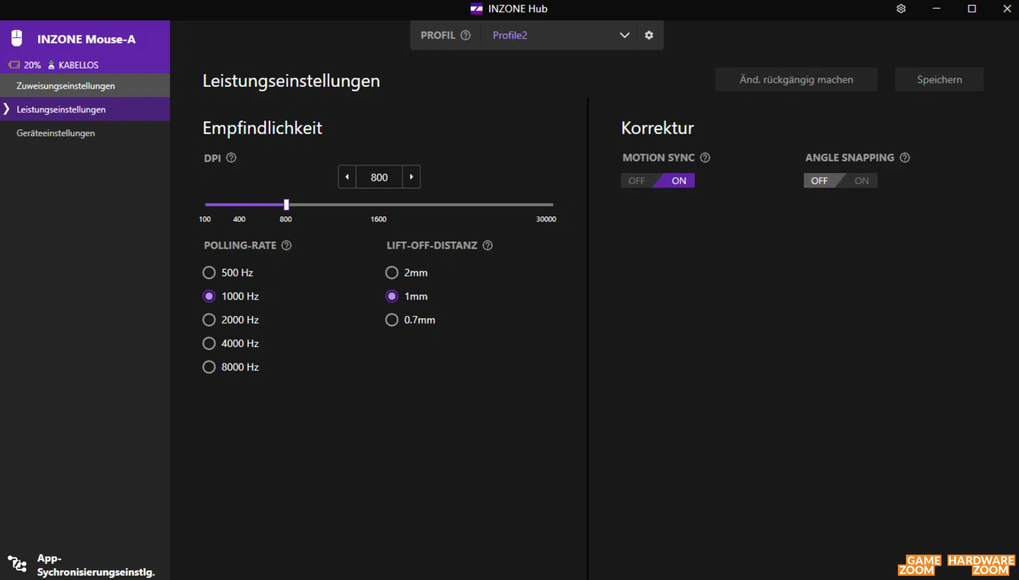Show help for DPI

[231, 158]
